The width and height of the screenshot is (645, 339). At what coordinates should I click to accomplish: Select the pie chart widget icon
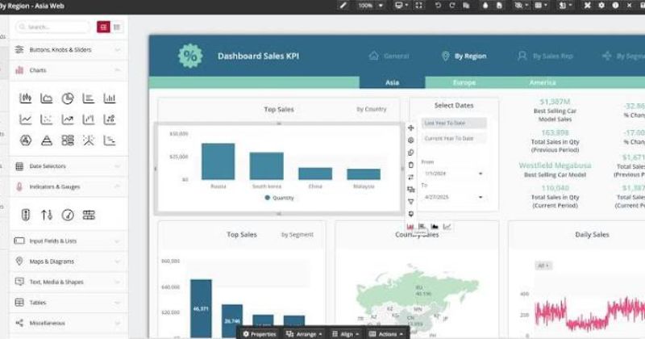click(x=68, y=98)
